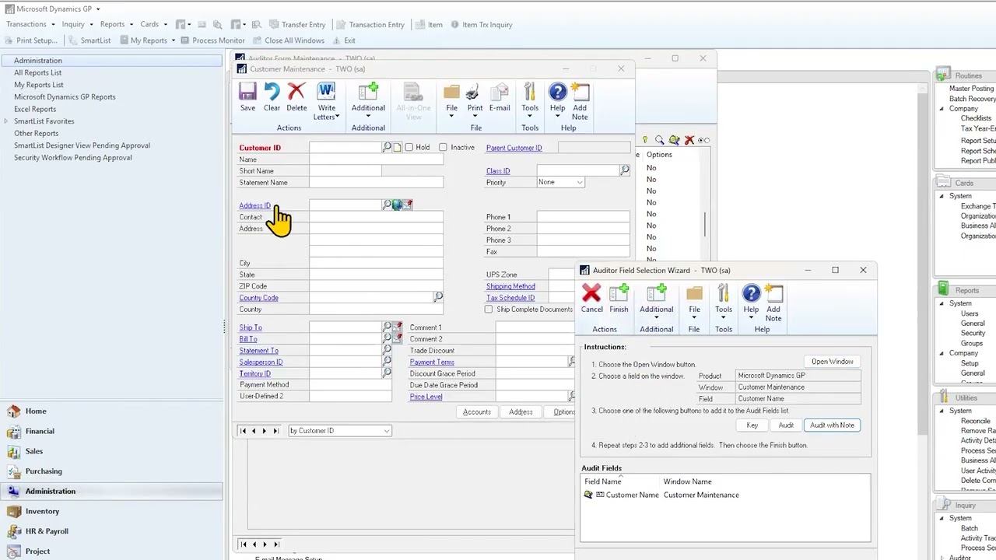This screenshot has height=560, width=996.
Task: Select Sales in navigation pane
Action: [x=34, y=451]
